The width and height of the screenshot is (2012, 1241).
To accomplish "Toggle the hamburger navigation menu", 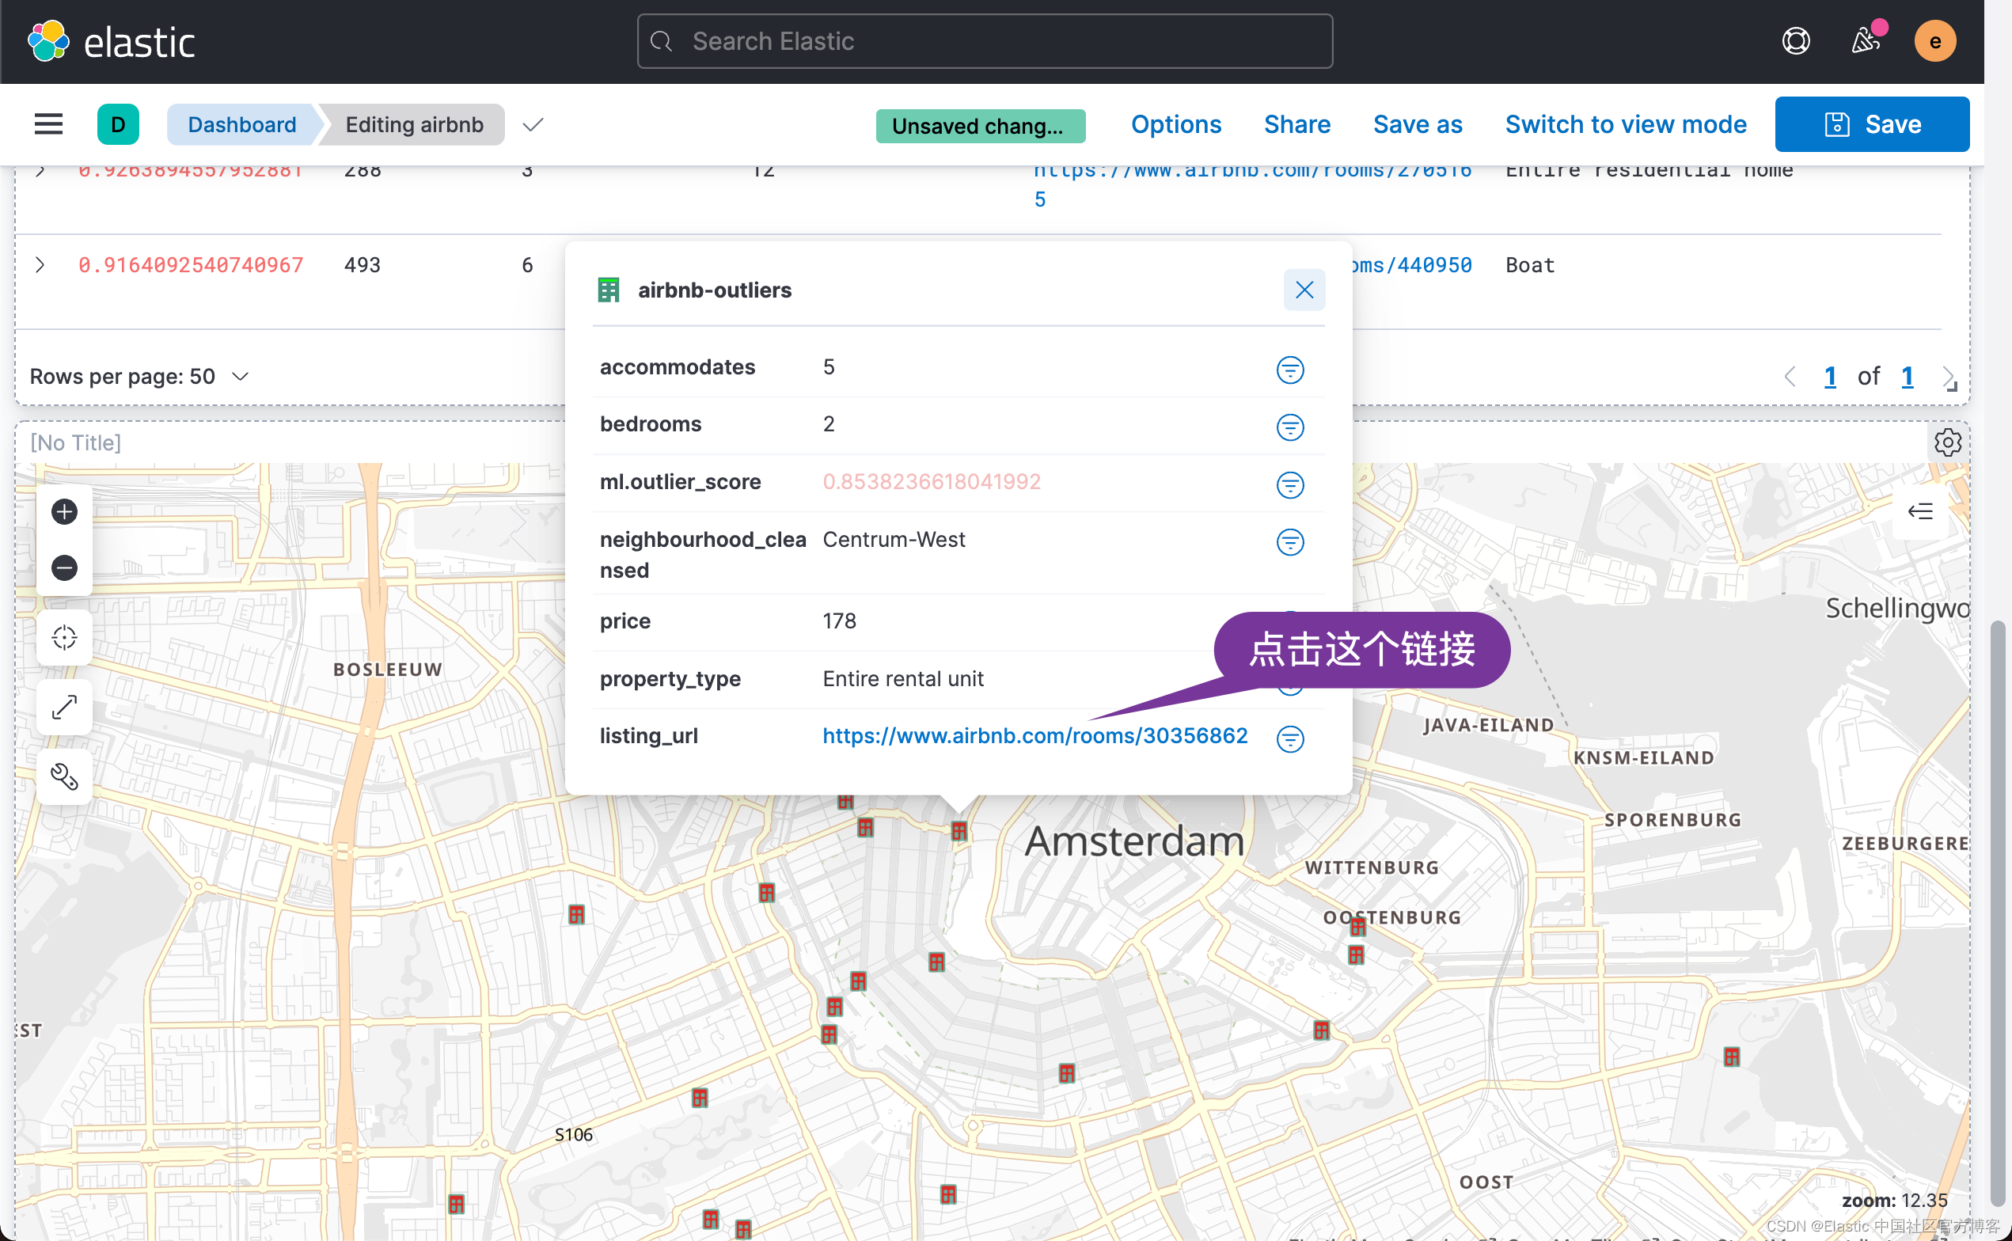I will click(48, 124).
